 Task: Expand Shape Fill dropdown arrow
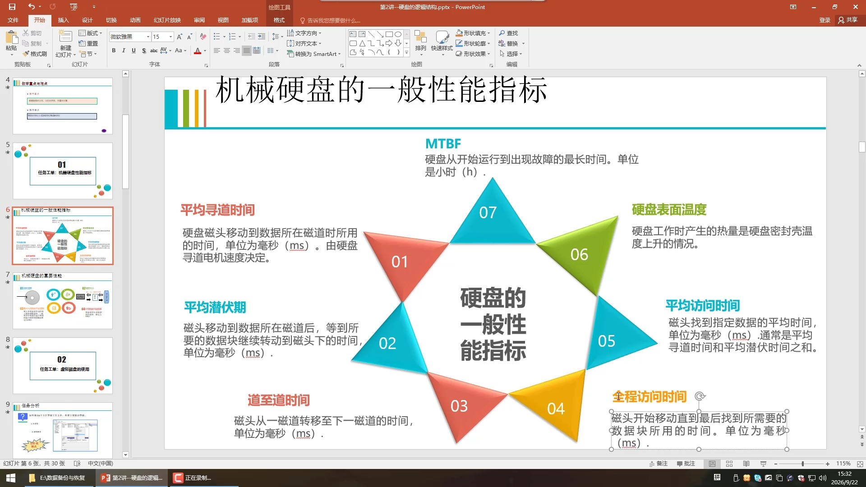(488, 33)
